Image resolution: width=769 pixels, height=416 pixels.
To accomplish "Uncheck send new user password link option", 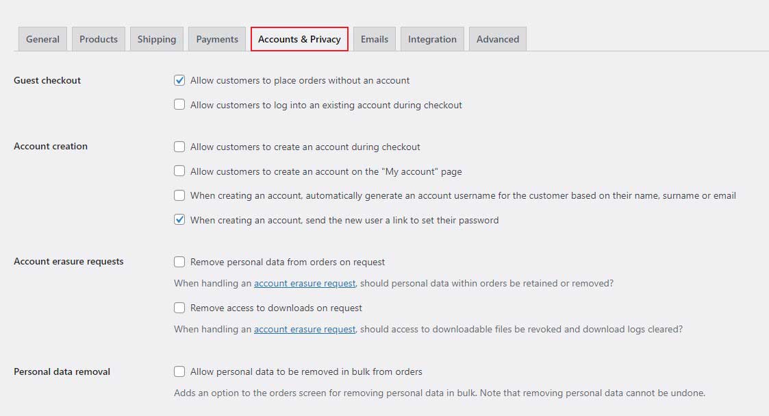I will [x=179, y=220].
